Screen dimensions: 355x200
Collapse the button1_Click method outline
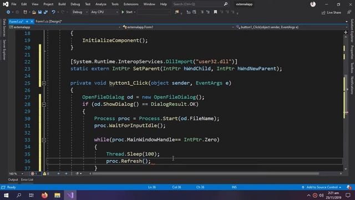pyautogui.click(x=44, y=83)
